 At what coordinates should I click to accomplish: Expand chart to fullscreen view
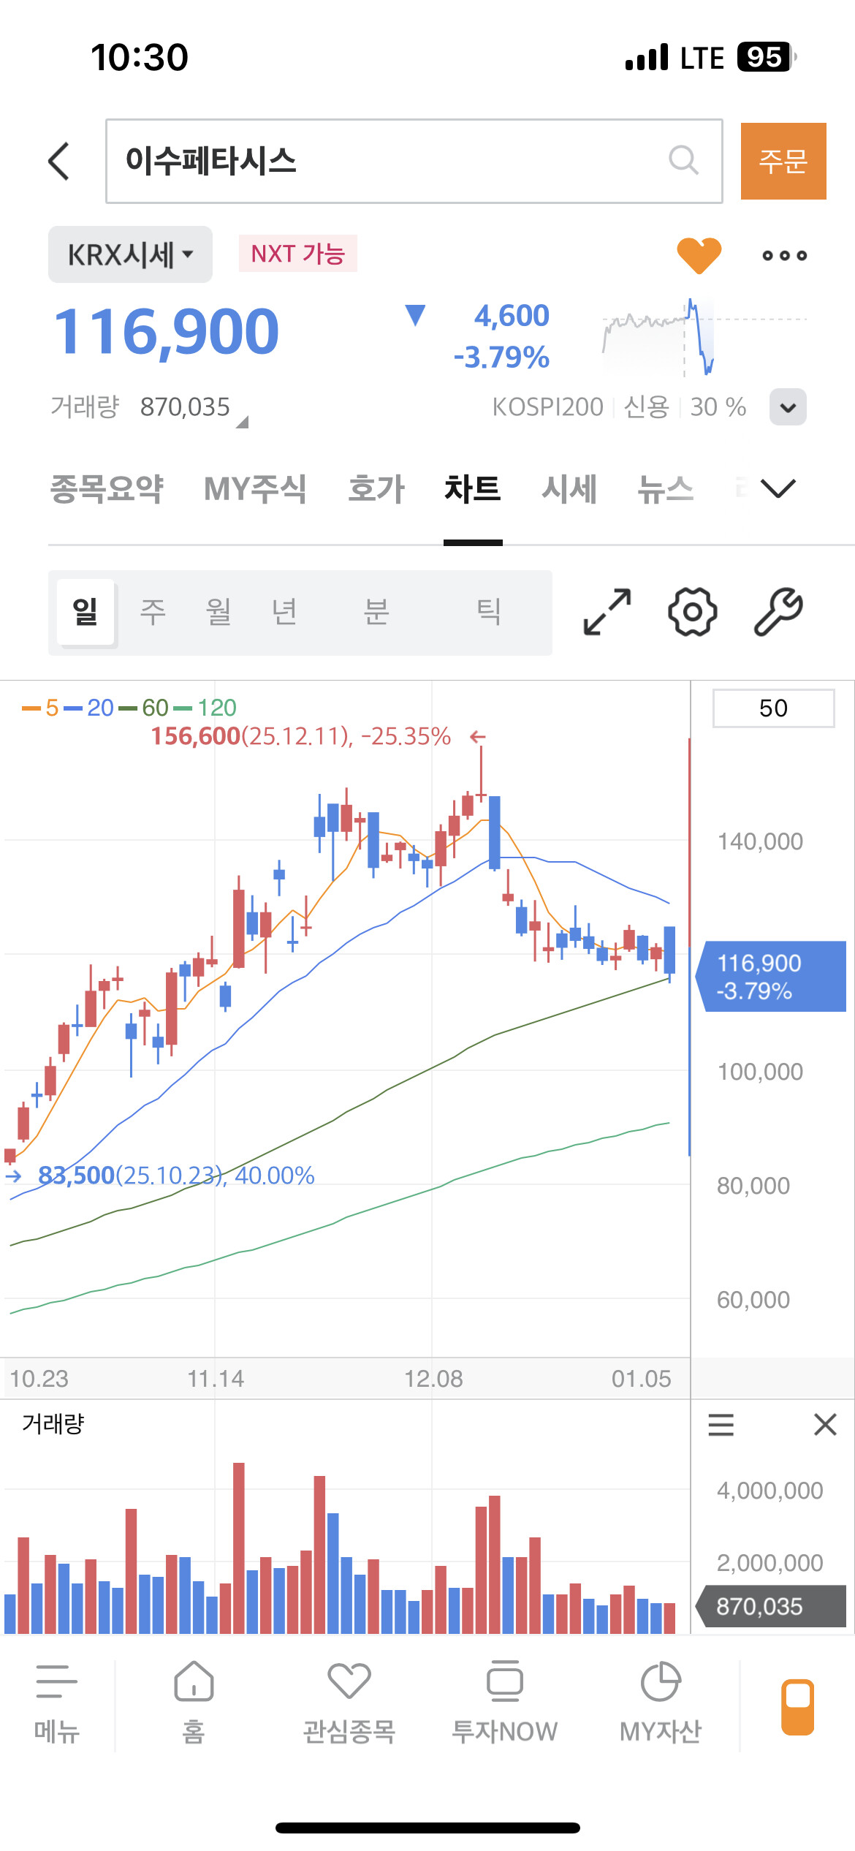607,612
